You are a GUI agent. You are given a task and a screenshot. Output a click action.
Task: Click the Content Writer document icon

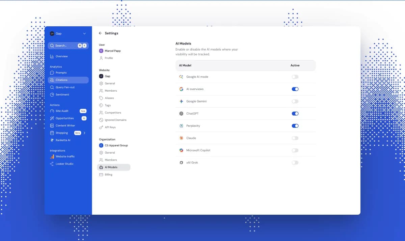tap(52, 125)
